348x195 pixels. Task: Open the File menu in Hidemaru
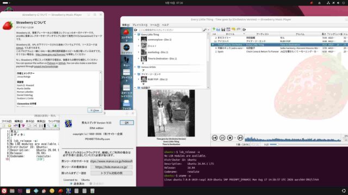click(7, 121)
